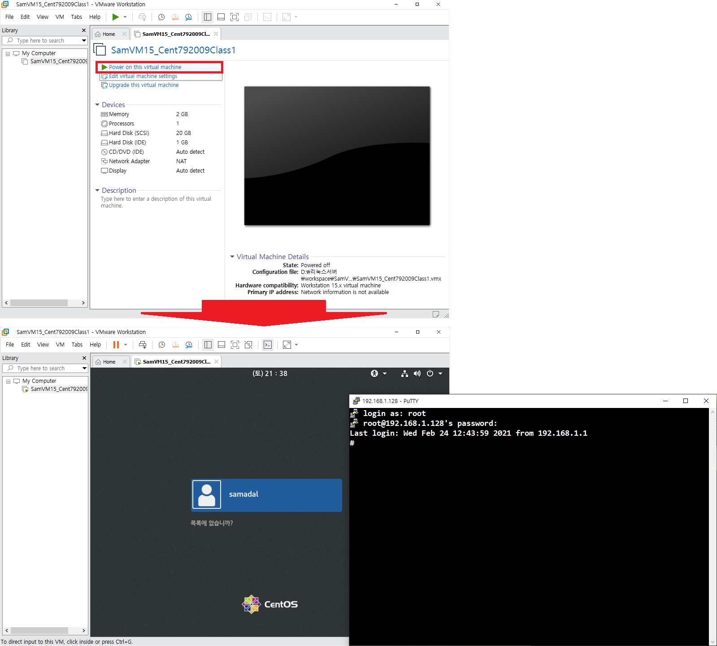Viewport: 717px width, 646px height.
Task: Select the samadal user on login screen
Action: pos(266,495)
